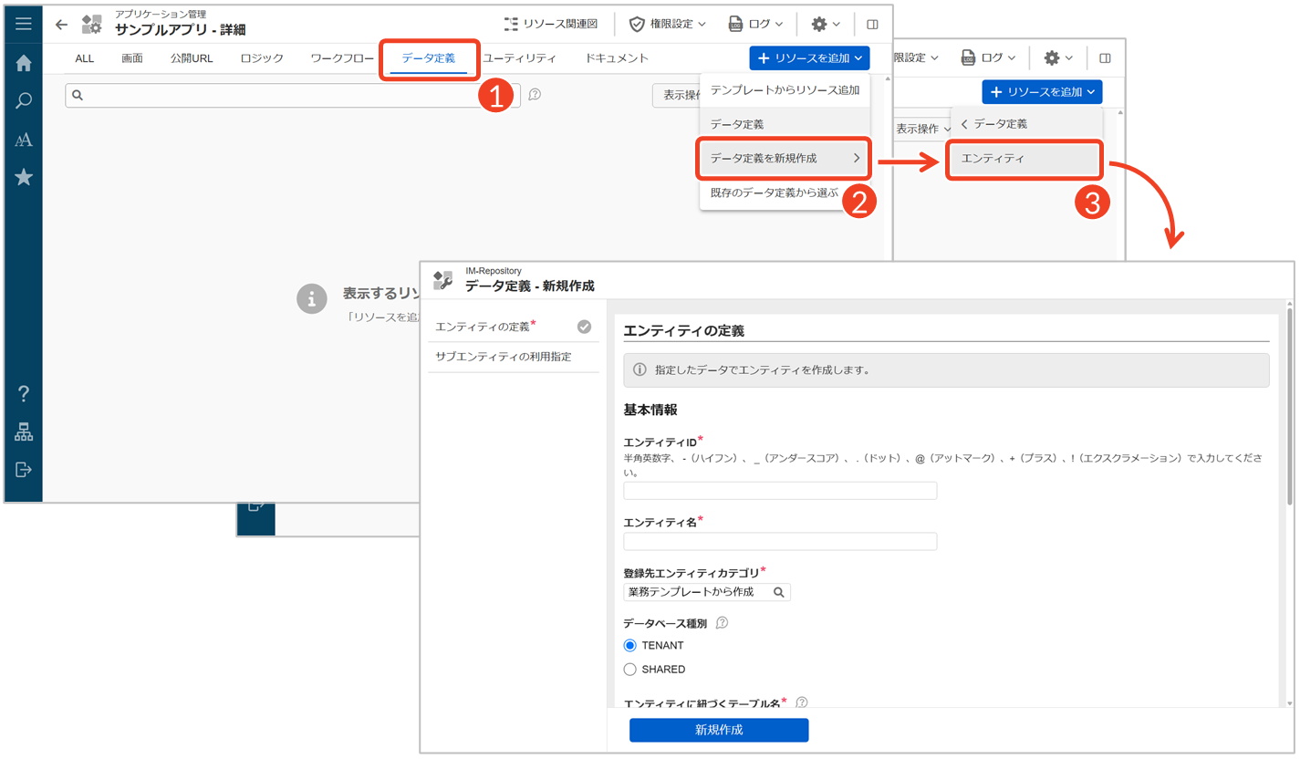This screenshot has width=1300, height=759.
Task: Switch to the データ定義 tab
Action: pyautogui.click(x=428, y=58)
